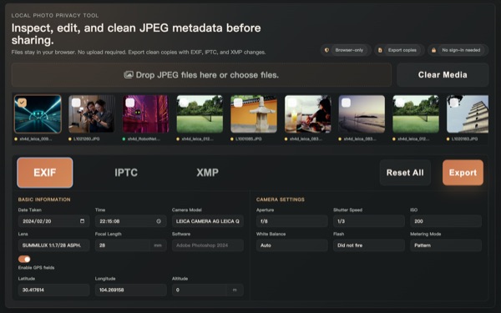The image size is (501, 313).
Task: Click the Inspect, edit, and clean headline
Action: click(x=136, y=34)
